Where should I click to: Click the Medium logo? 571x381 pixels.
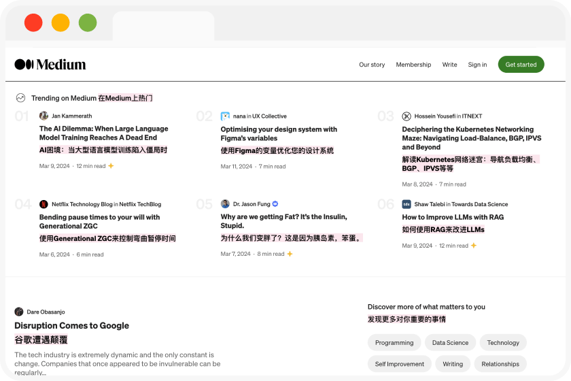tap(50, 65)
